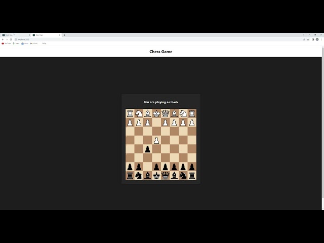The height and width of the screenshot is (243, 324).
Task: Select the black knight next to the bottom-right rook
Action: pyautogui.click(x=183, y=176)
